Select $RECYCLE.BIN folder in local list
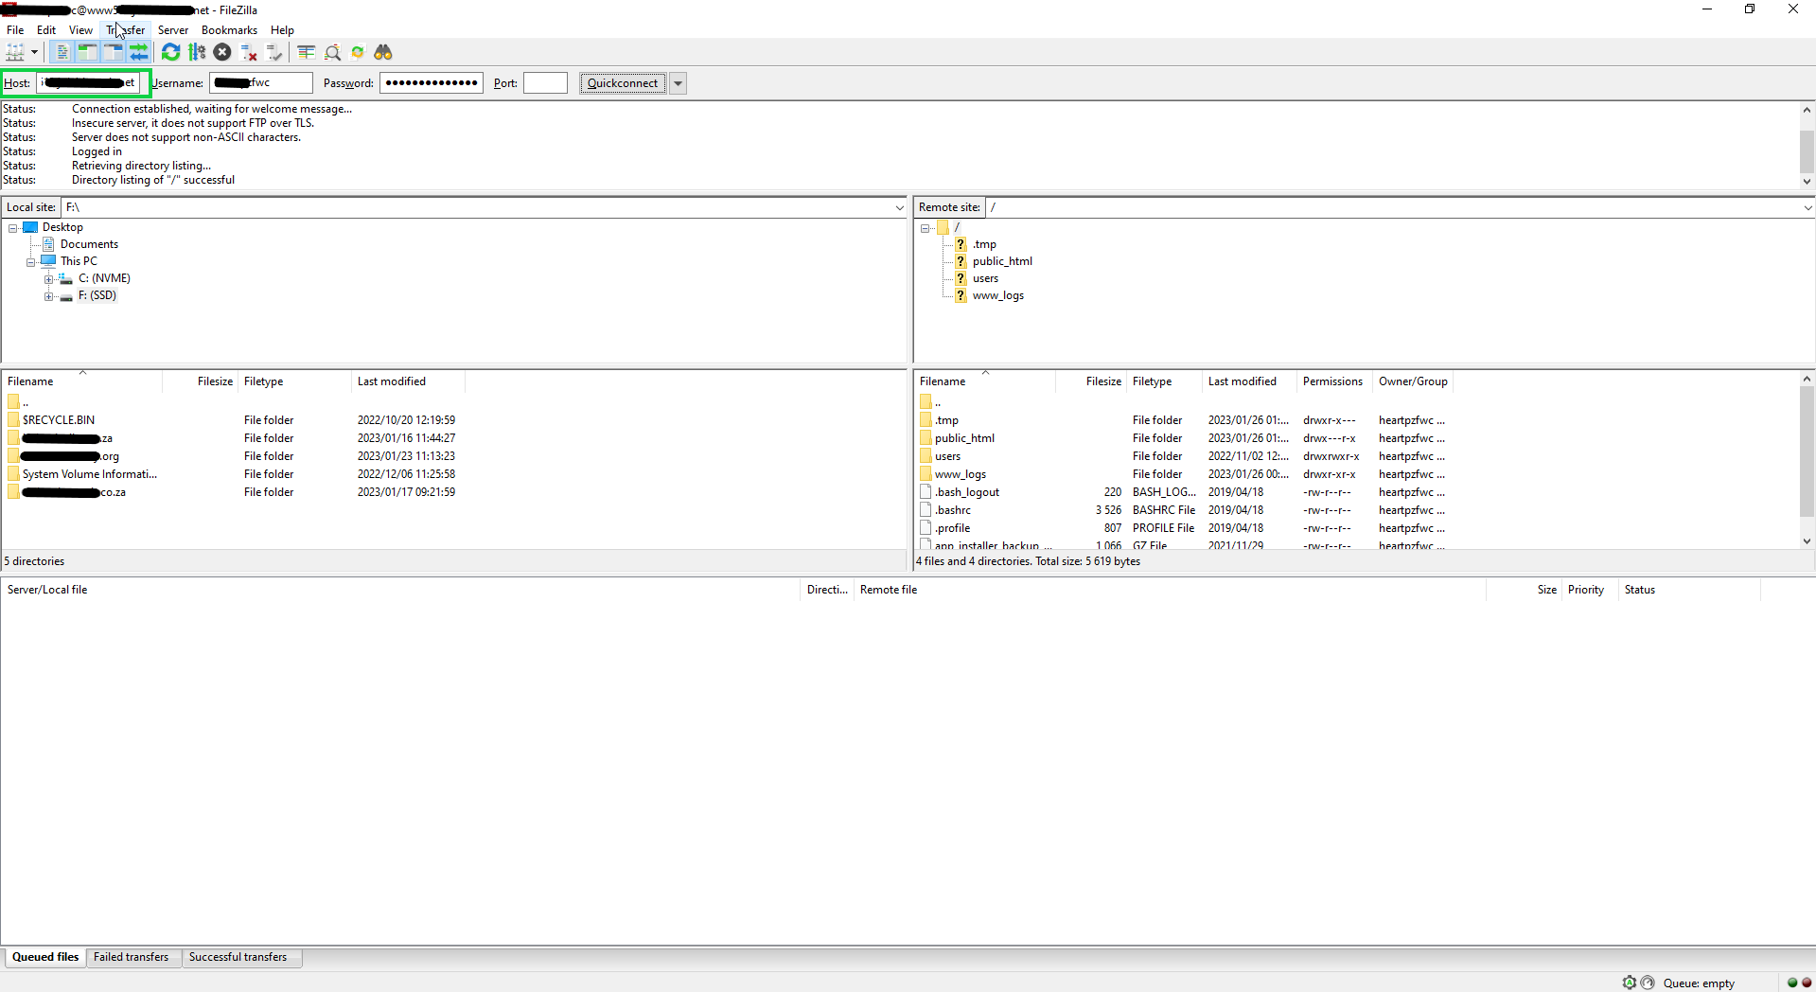 [59, 420]
